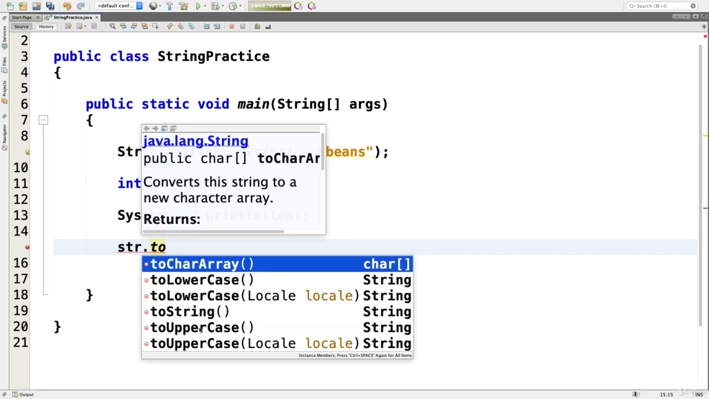This screenshot has width=709, height=399.
Task: Start macro recording red circle
Action: (232, 27)
